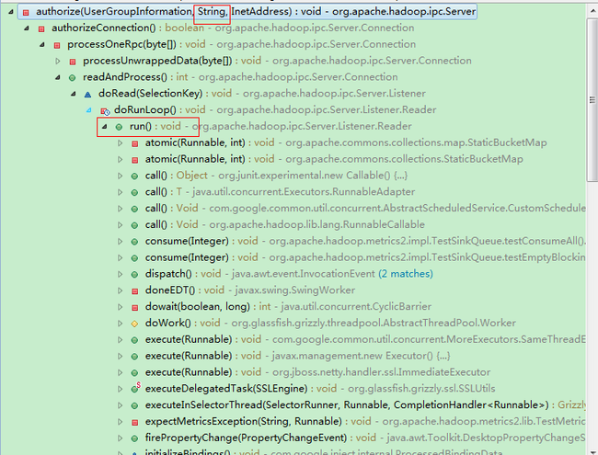Collapse the processOneRpc(byte[]) node
The image size is (598, 455).
[x=42, y=45]
